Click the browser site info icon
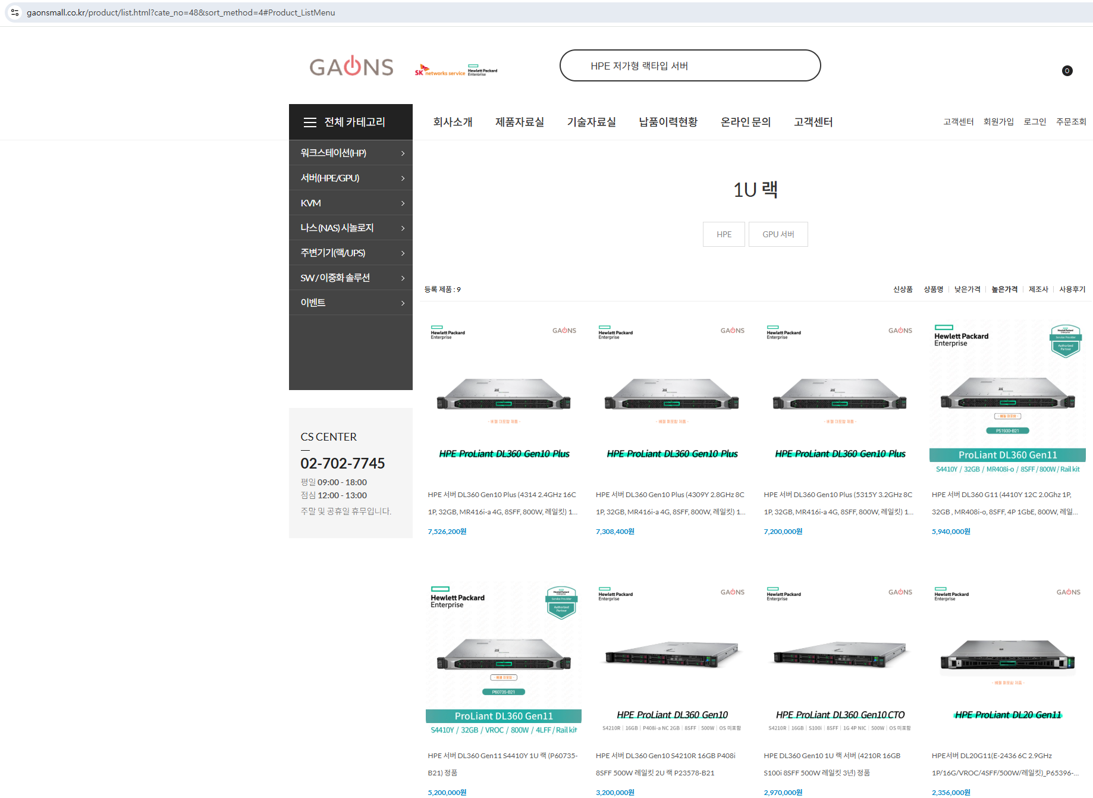 [15, 12]
